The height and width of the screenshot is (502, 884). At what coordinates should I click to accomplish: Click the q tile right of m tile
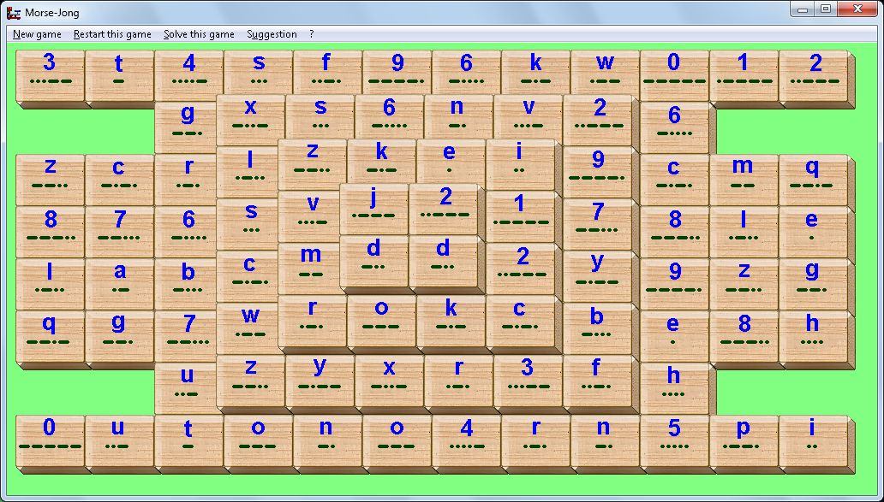(813, 179)
